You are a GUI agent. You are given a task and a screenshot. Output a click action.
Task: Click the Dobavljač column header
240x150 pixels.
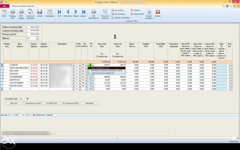coord(62,51)
